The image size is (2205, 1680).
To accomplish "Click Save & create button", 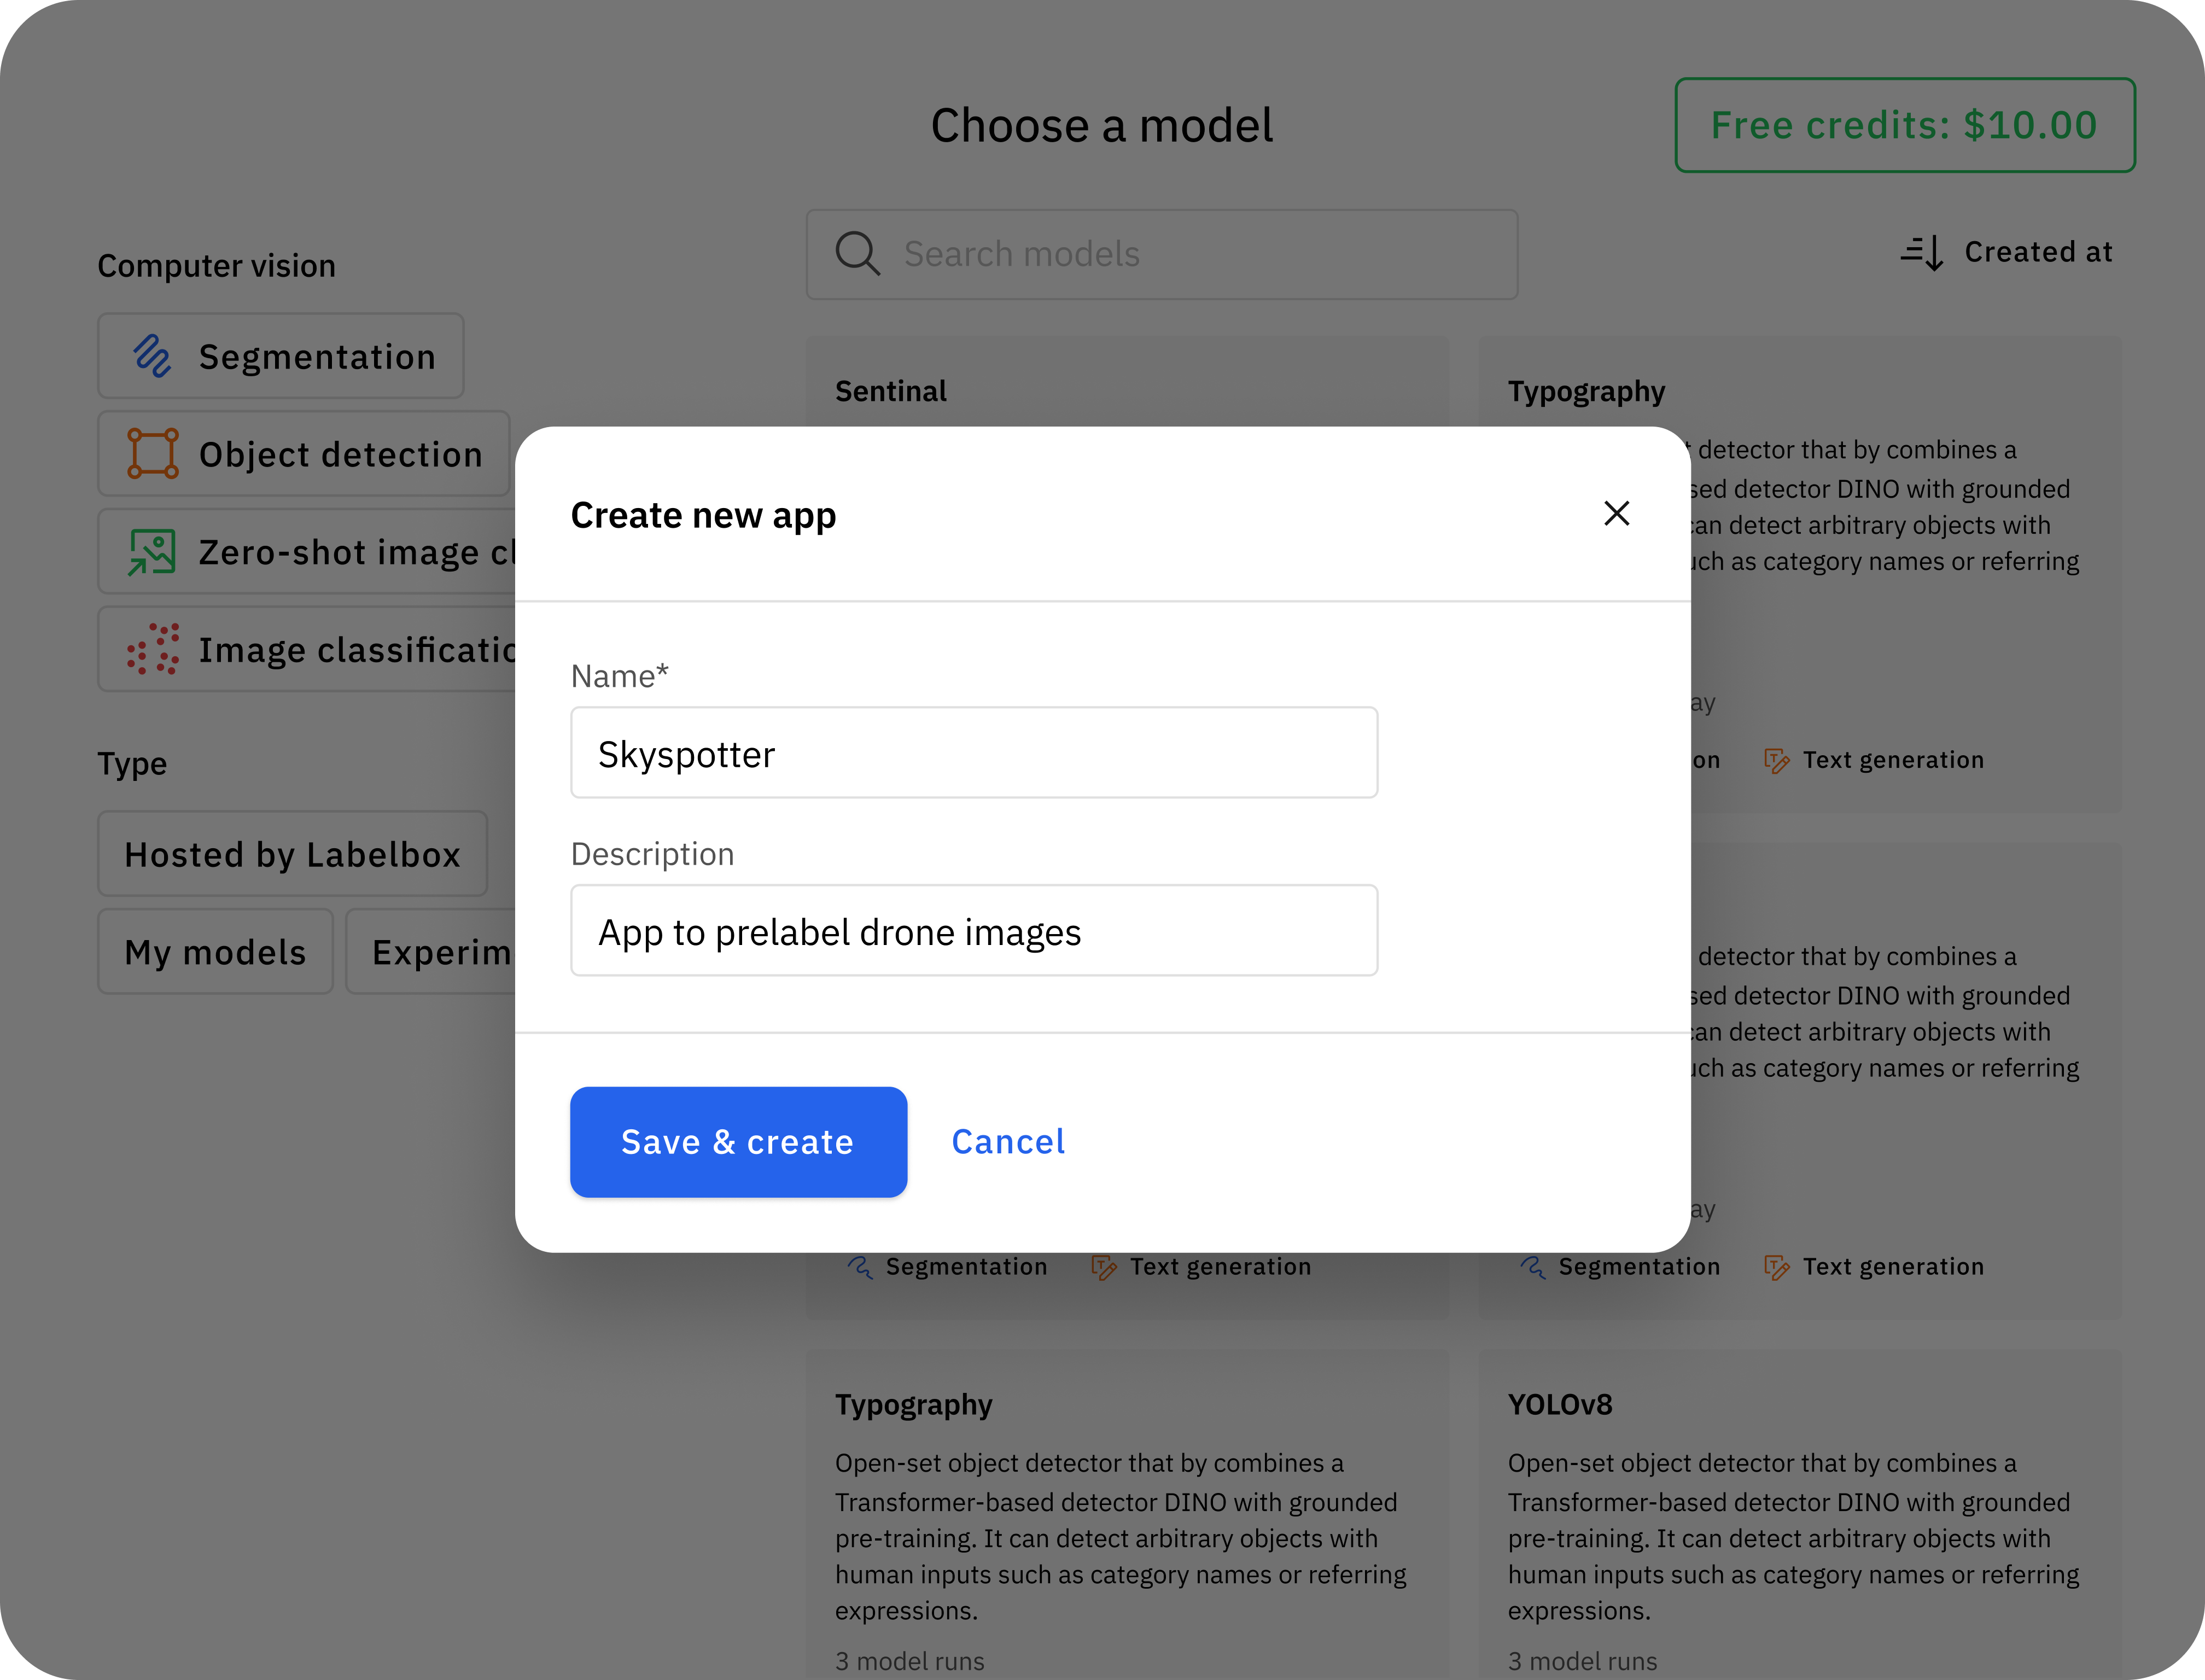I will point(738,1141).
